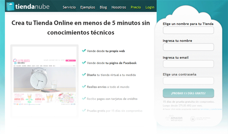This screenshot has width=228, height=134.
Task: Click into the email input field
Action: pyautogui.click(x=188, y=64)
